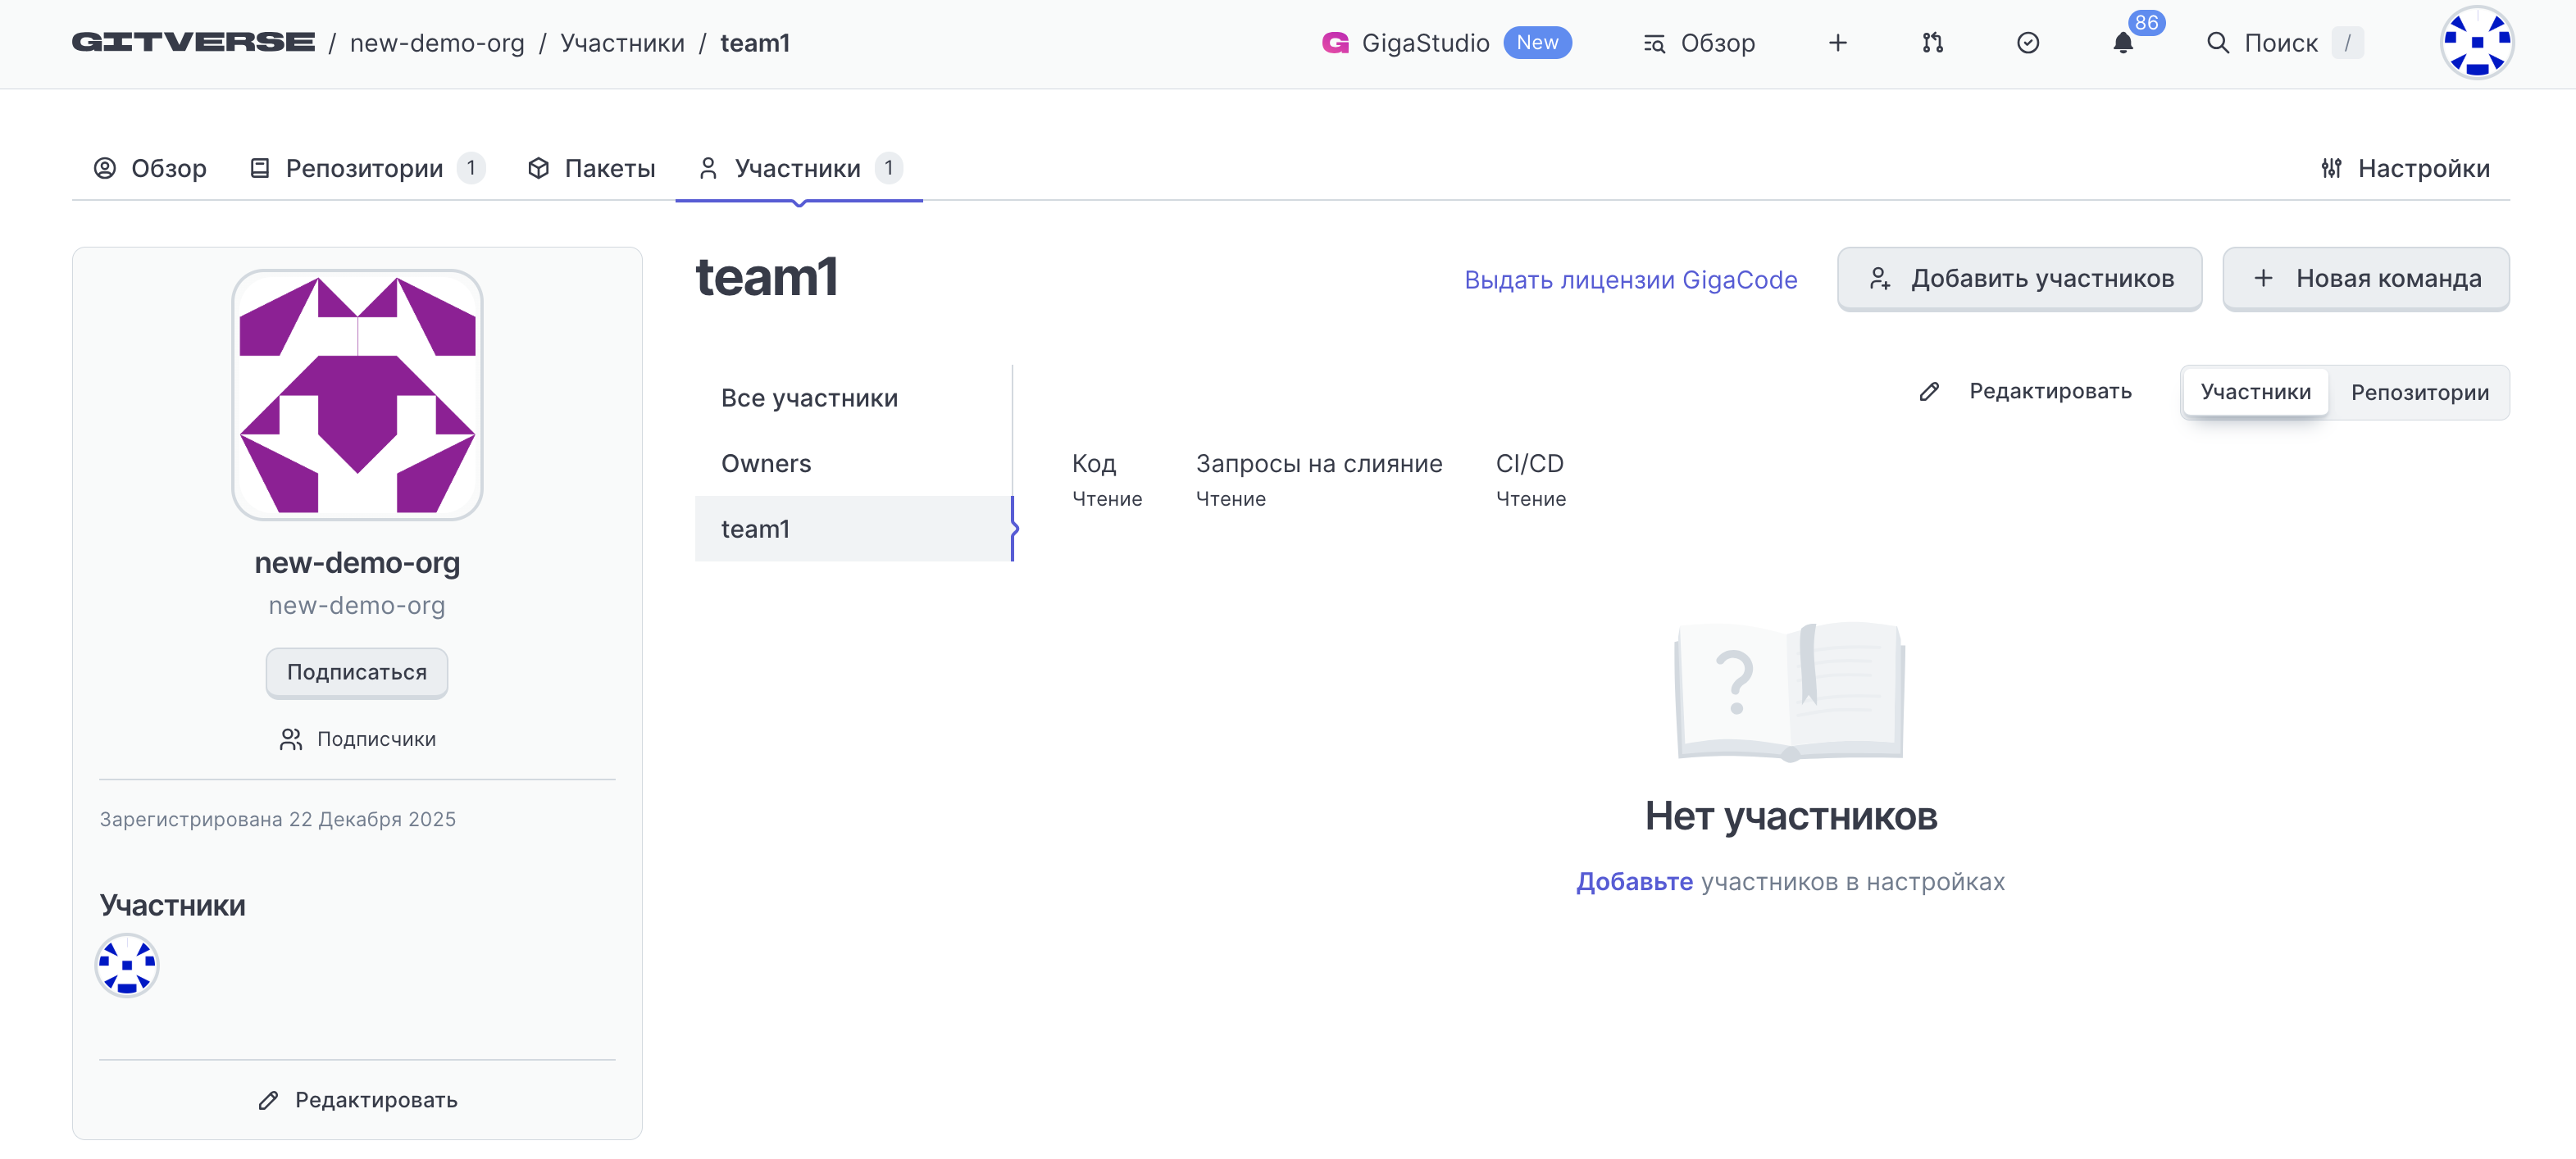Click the user avatar in top right

[x=2476, y=43]
